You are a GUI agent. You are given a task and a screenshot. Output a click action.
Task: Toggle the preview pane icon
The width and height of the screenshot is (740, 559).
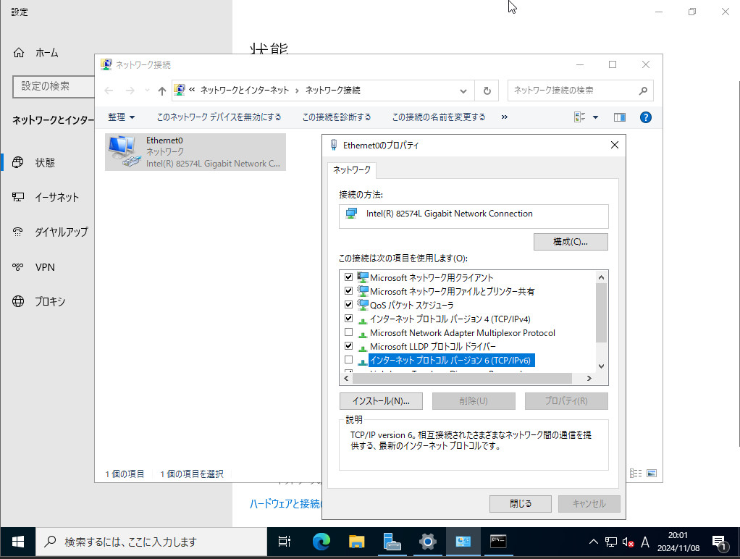point(619,117)
